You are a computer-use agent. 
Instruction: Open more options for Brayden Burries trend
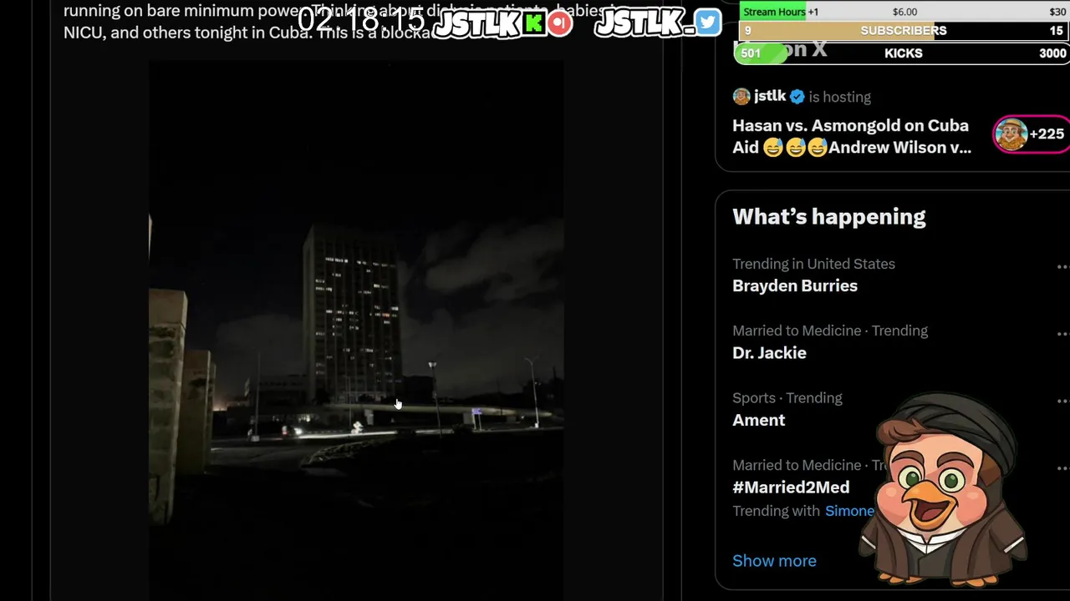point(1062,267)
